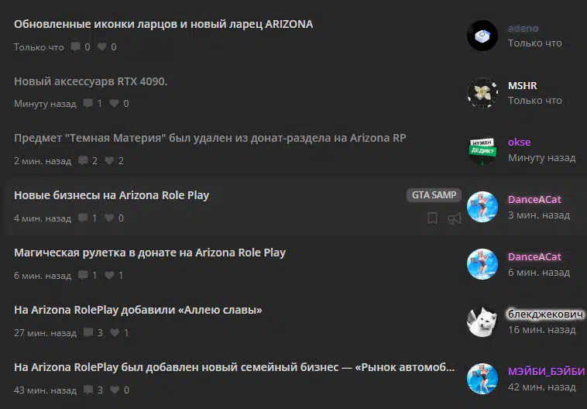
Task: Open thread Новый аксессуарв RTX 4090
Action: click(x=91, y=81)
